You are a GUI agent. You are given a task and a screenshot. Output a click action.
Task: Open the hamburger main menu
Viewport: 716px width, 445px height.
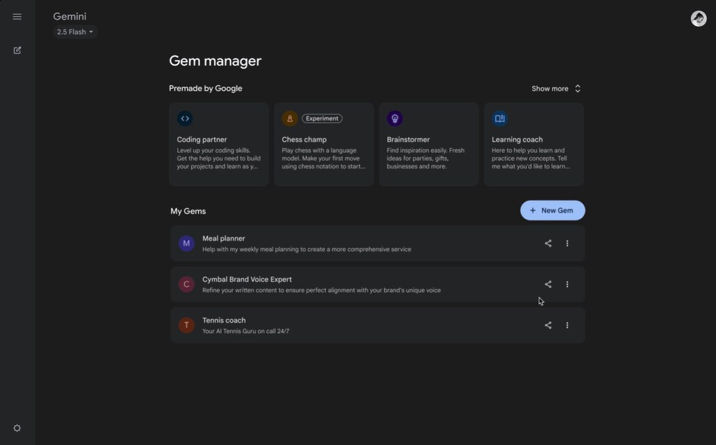(x=17, y=17)
